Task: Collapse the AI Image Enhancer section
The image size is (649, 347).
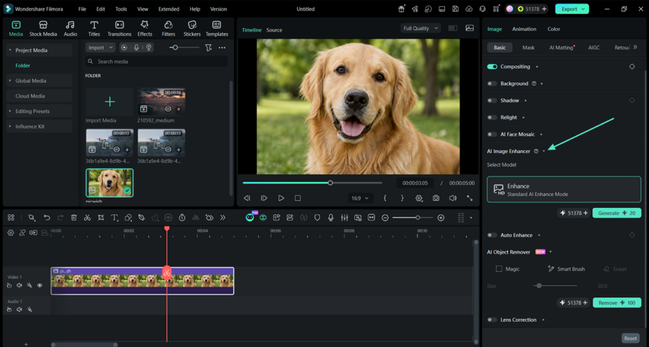Action: (x=544, y=151)
